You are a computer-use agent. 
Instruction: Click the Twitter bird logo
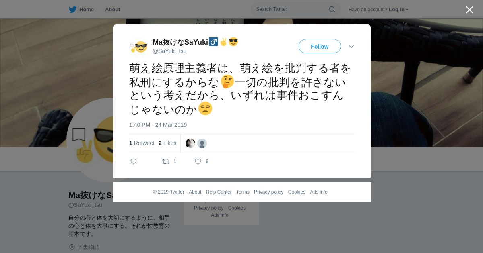[72, 9]
